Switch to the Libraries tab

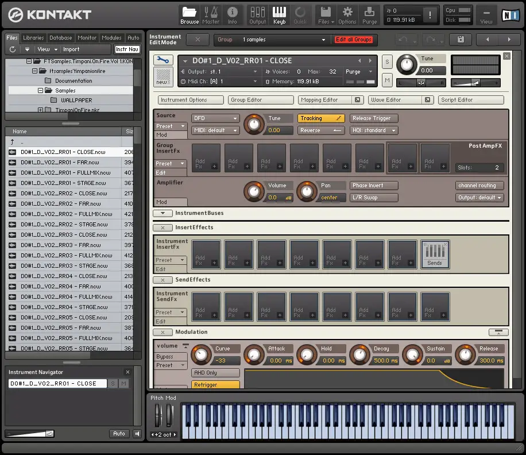[x=33, y=37]
